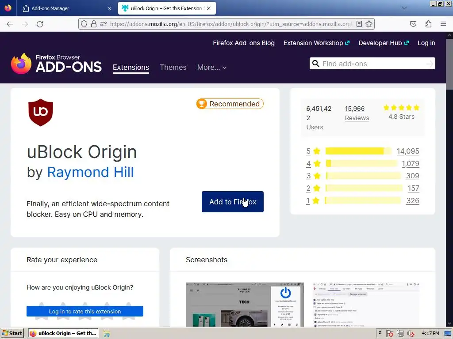
Task: Click the uBlock Origin taskbar window button
Action: point(63,333)
